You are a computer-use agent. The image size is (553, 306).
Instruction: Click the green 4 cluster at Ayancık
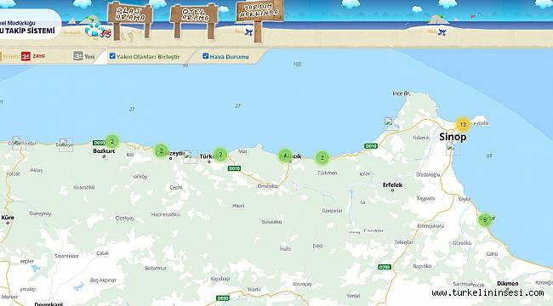pyautogui.click(x=285, y=156)
